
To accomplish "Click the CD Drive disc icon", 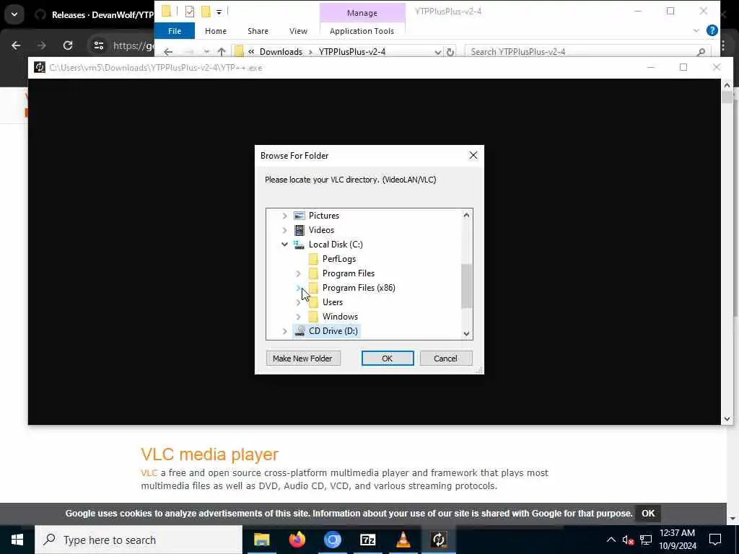I will pos(299,331).
